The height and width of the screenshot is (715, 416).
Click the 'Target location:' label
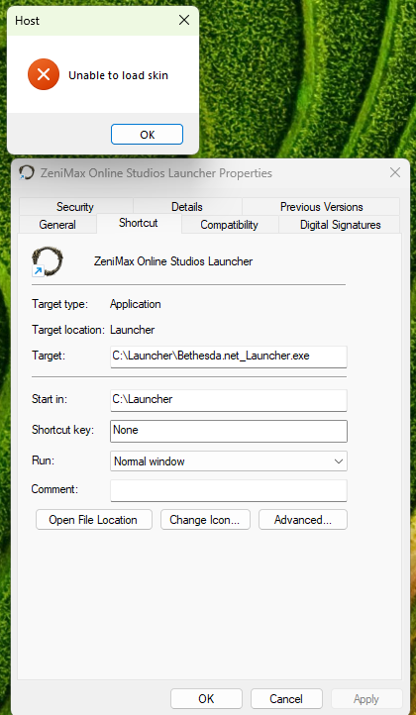(x=68, y=330)
